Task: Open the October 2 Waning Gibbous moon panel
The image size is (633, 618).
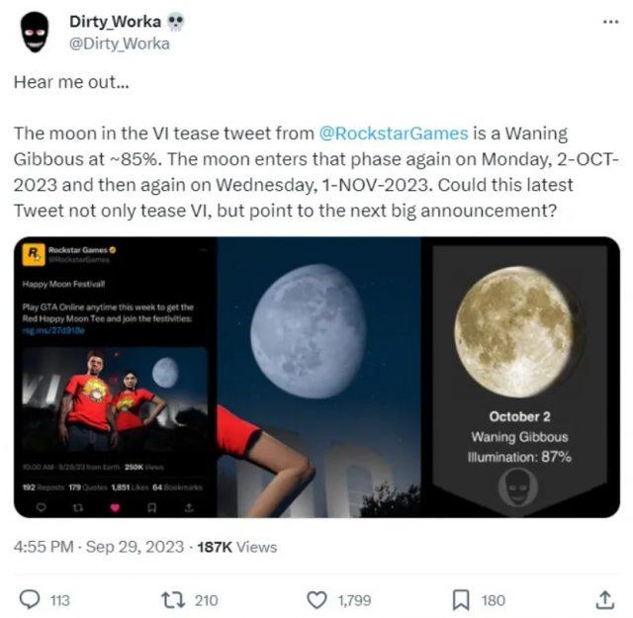Action: 520,377
